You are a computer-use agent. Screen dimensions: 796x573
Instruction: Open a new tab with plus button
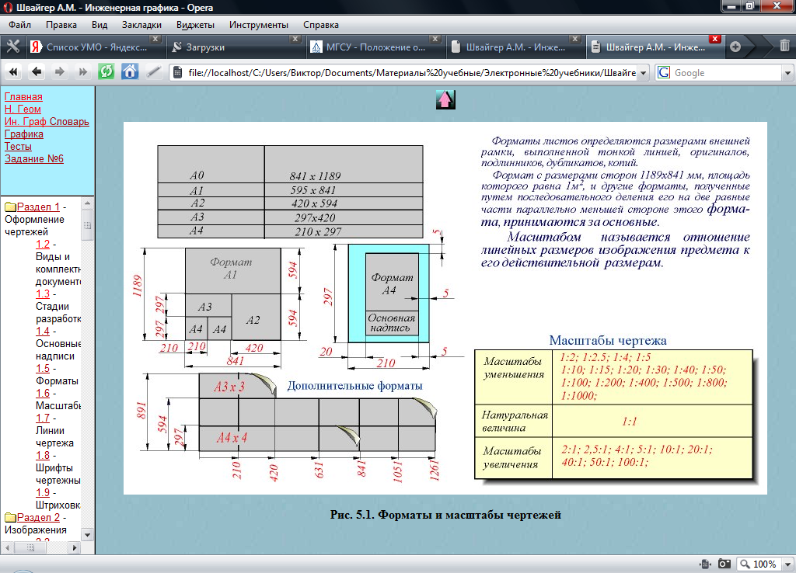tap(735, 47)
